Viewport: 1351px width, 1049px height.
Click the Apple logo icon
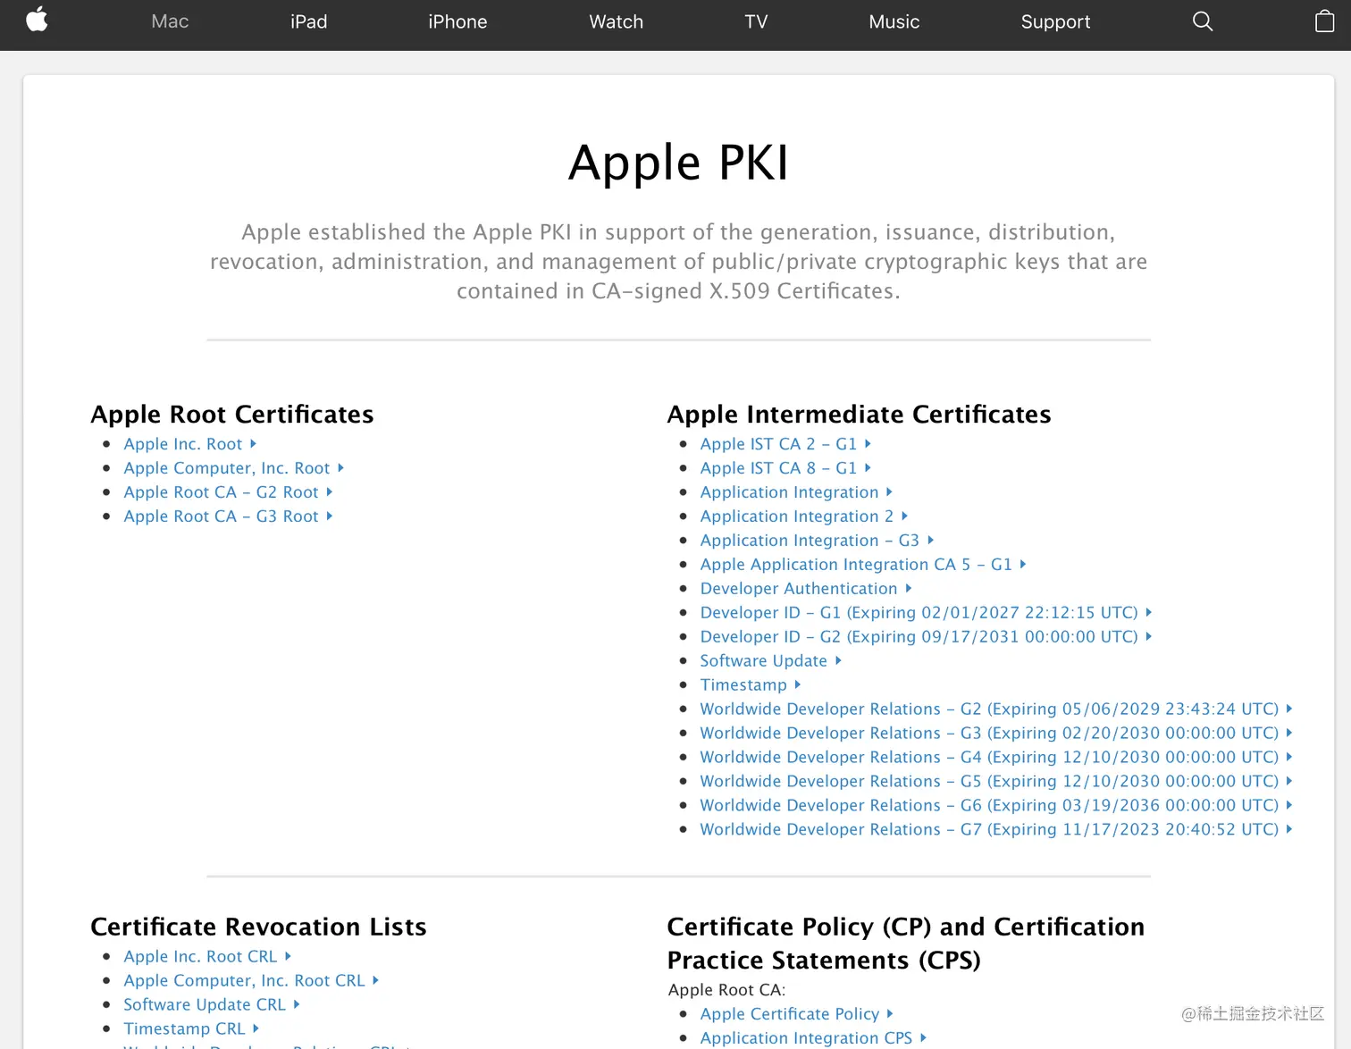point(37,20)
